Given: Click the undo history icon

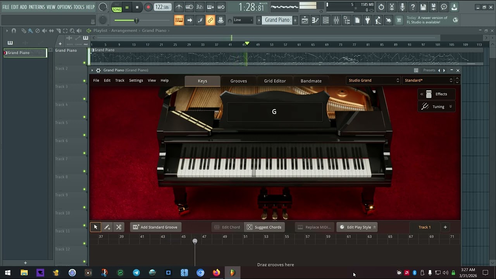Looking at the screenshot, I should point(381,7).
